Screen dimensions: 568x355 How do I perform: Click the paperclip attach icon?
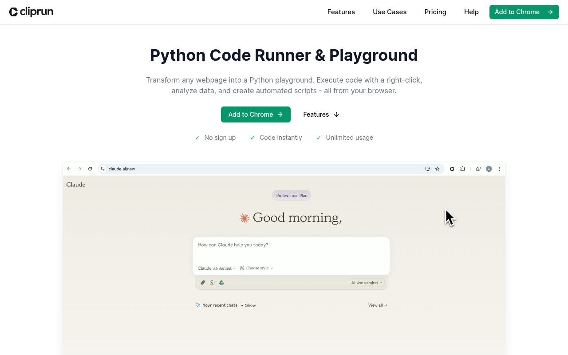(203, 282)
